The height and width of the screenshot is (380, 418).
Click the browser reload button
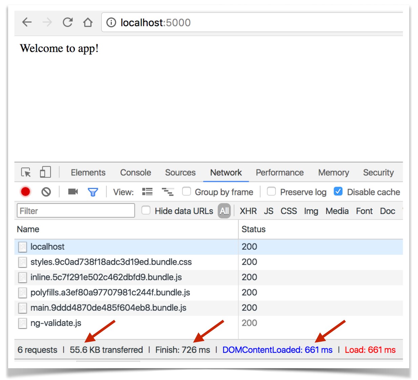pos(68,22)
